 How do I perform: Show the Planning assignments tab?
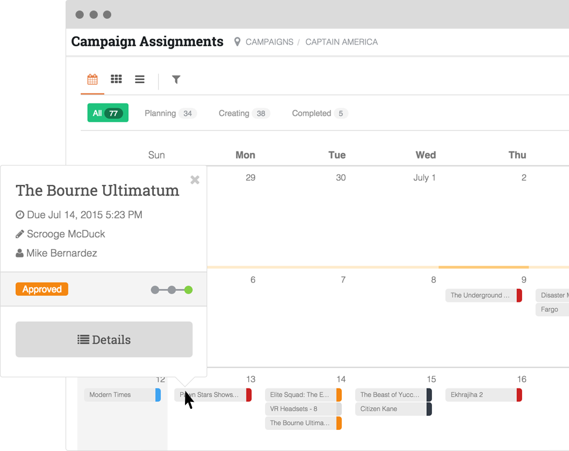click(x=170, y=113)
